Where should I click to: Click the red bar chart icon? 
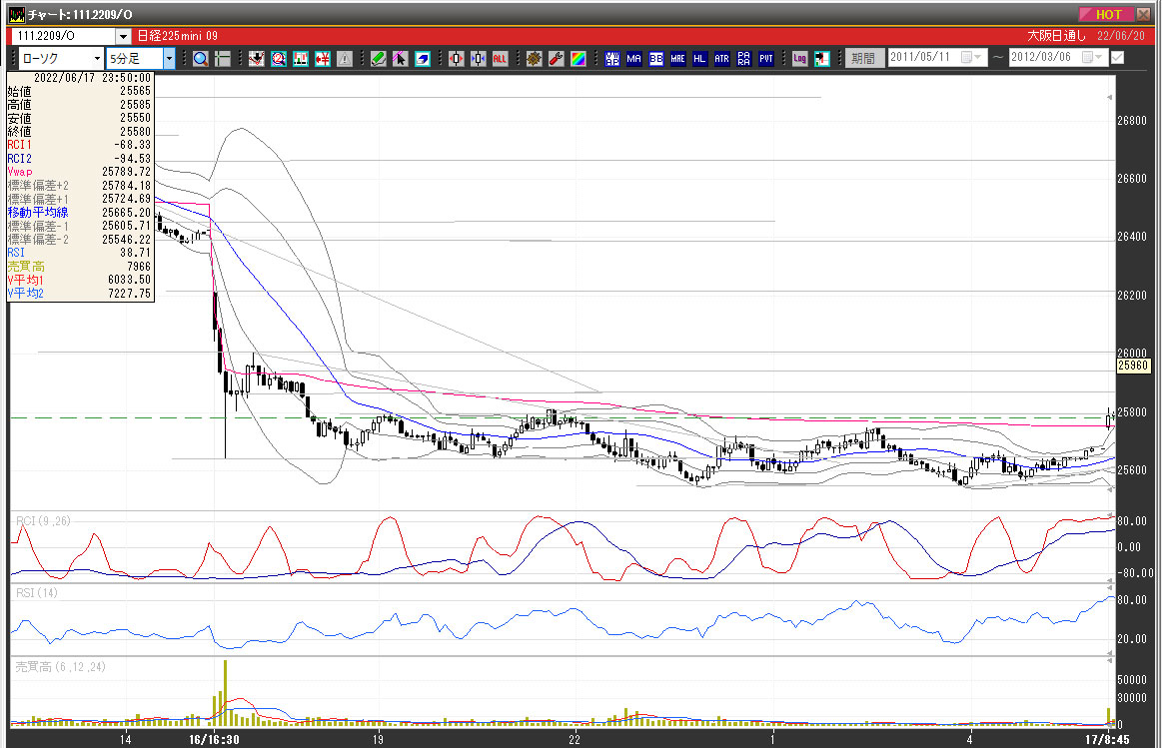pyautogui.click(x=300, y=59)
